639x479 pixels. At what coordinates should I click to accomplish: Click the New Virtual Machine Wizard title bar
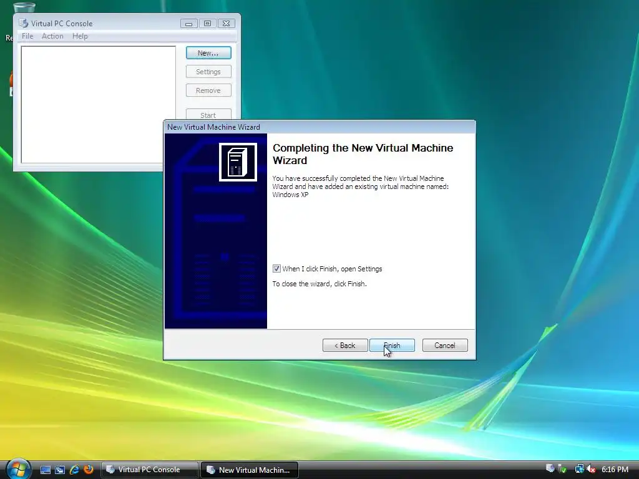[x=319, y=127]
